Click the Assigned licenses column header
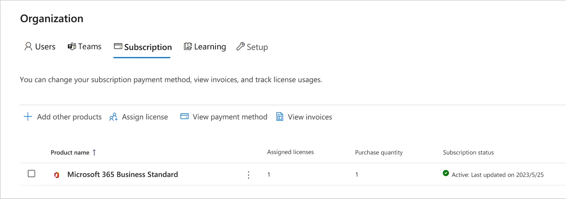 coord(290,152)
